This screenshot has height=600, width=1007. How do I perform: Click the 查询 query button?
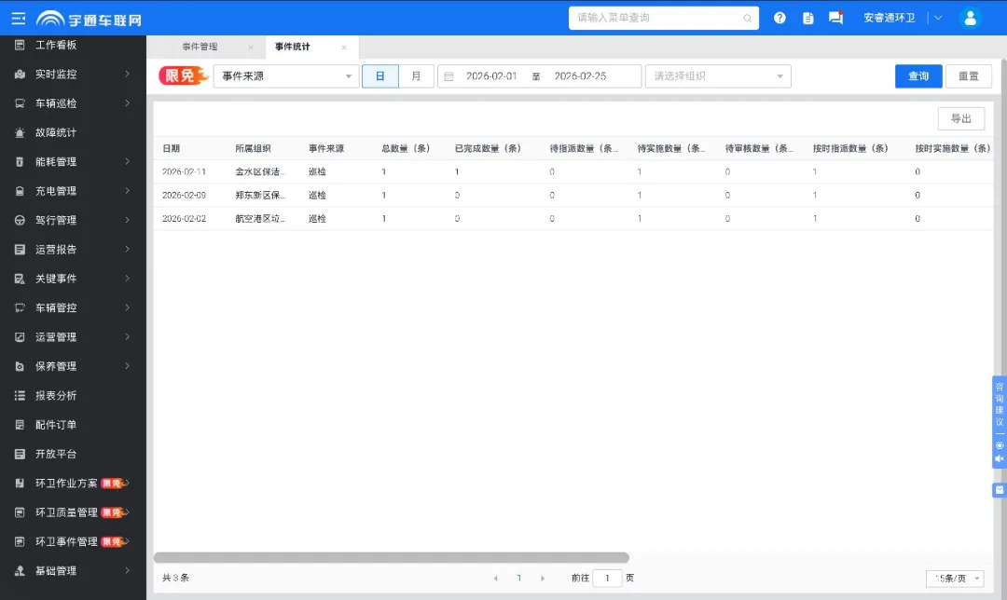point(917,75)
